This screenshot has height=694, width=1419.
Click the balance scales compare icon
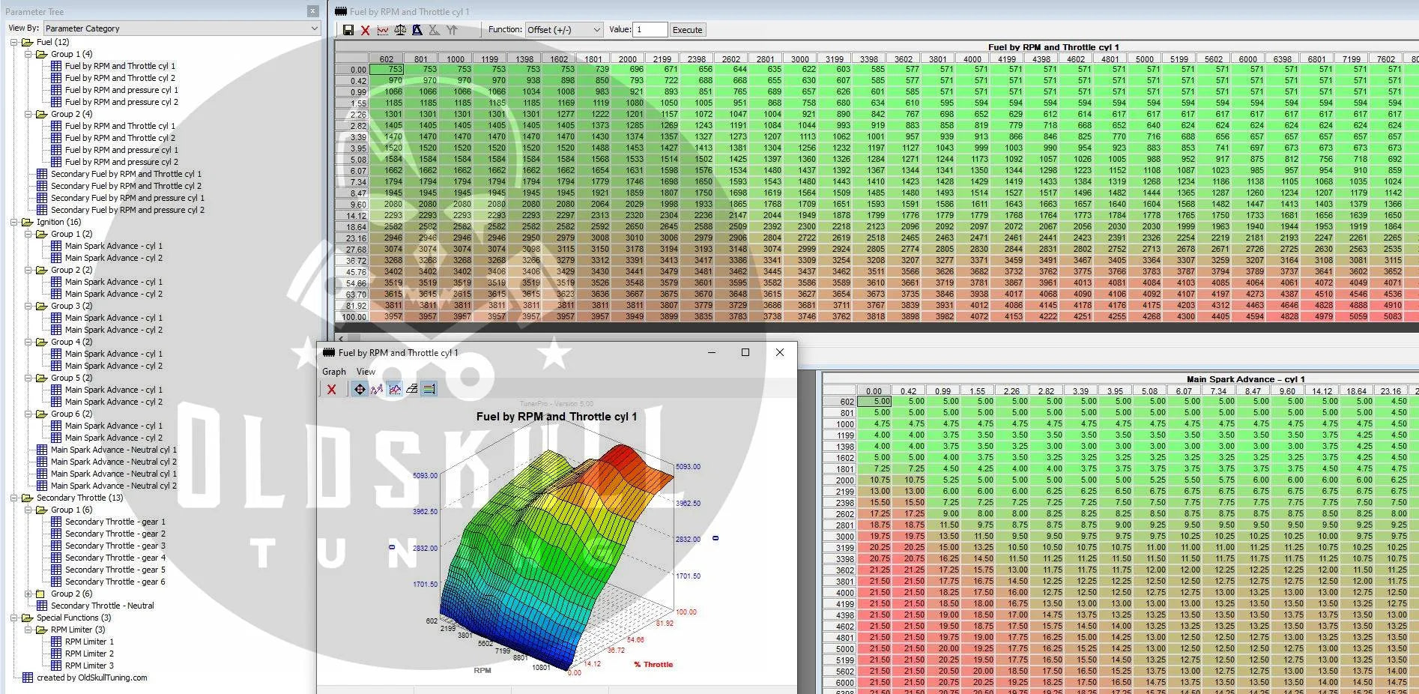point(400,30)
